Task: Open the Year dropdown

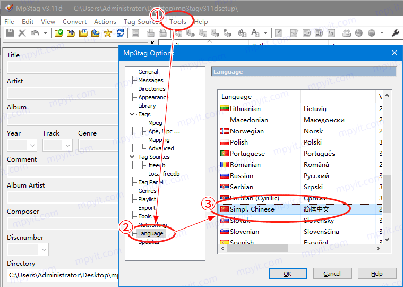Action: (x=32, y=145)
